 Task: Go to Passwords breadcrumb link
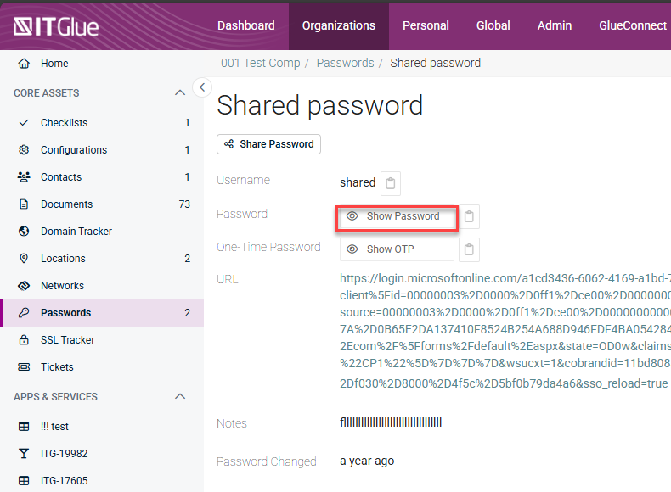[x=345, y=63]
